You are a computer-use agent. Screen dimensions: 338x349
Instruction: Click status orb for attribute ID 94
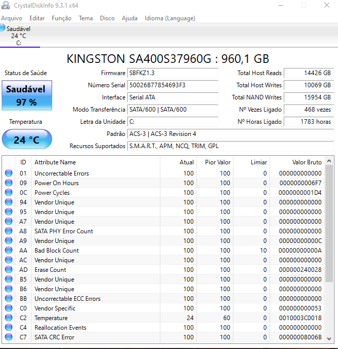(9, 202)
